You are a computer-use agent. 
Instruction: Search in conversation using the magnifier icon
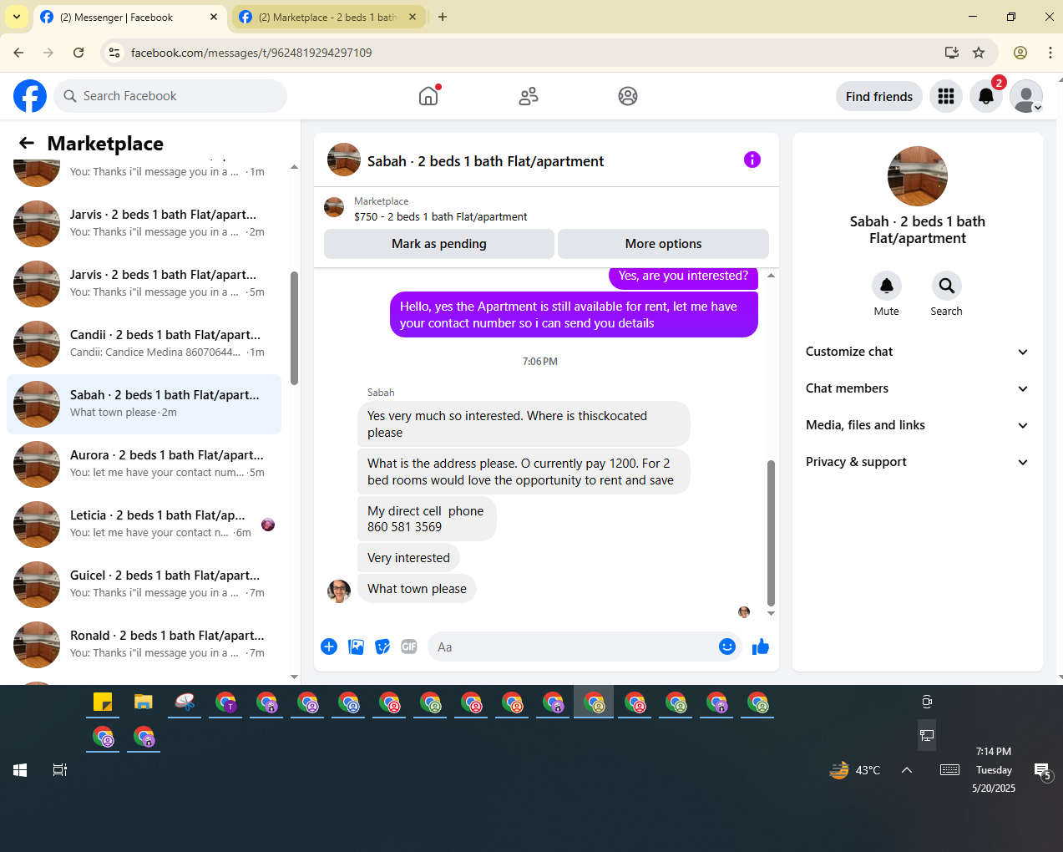(947, 286)
